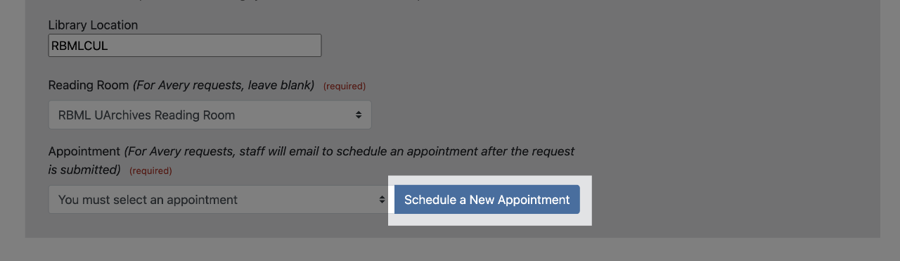Open the Reading Room dropdown
The image size is (900, 261).
pyautogui.click(x=210, y=115)
